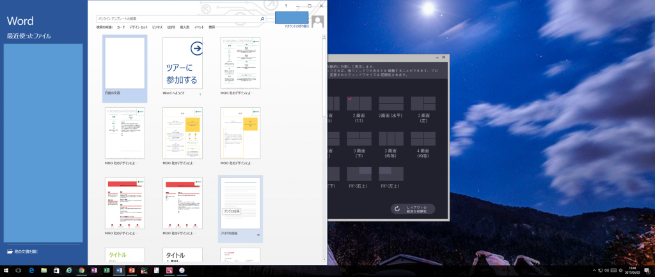The height and width of the screenshot is (277, 655).
Task: Open File Explorer from the taskbar
Action: [x=43, y=271]
